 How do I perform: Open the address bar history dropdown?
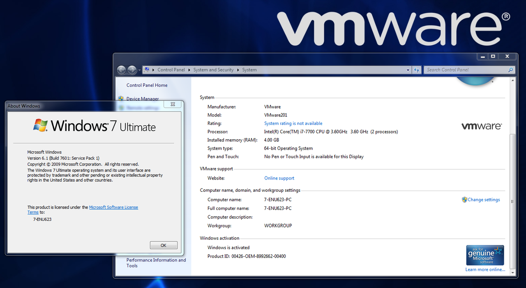(x=408, y=70)
